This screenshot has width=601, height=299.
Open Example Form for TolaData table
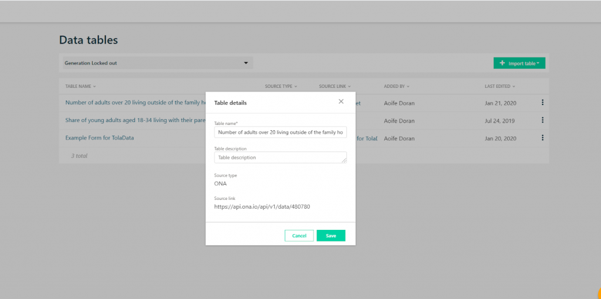100,138
